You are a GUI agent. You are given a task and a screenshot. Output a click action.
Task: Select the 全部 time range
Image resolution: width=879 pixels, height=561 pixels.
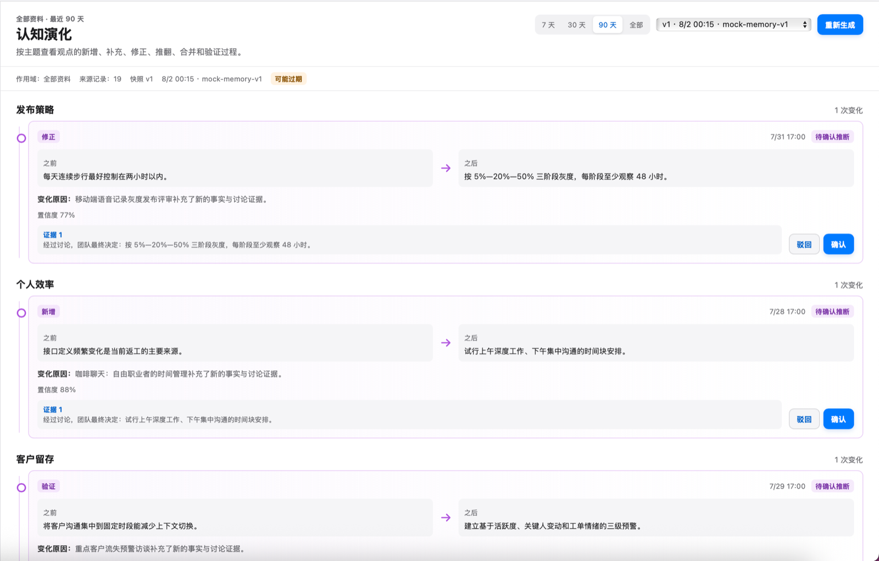636,25
